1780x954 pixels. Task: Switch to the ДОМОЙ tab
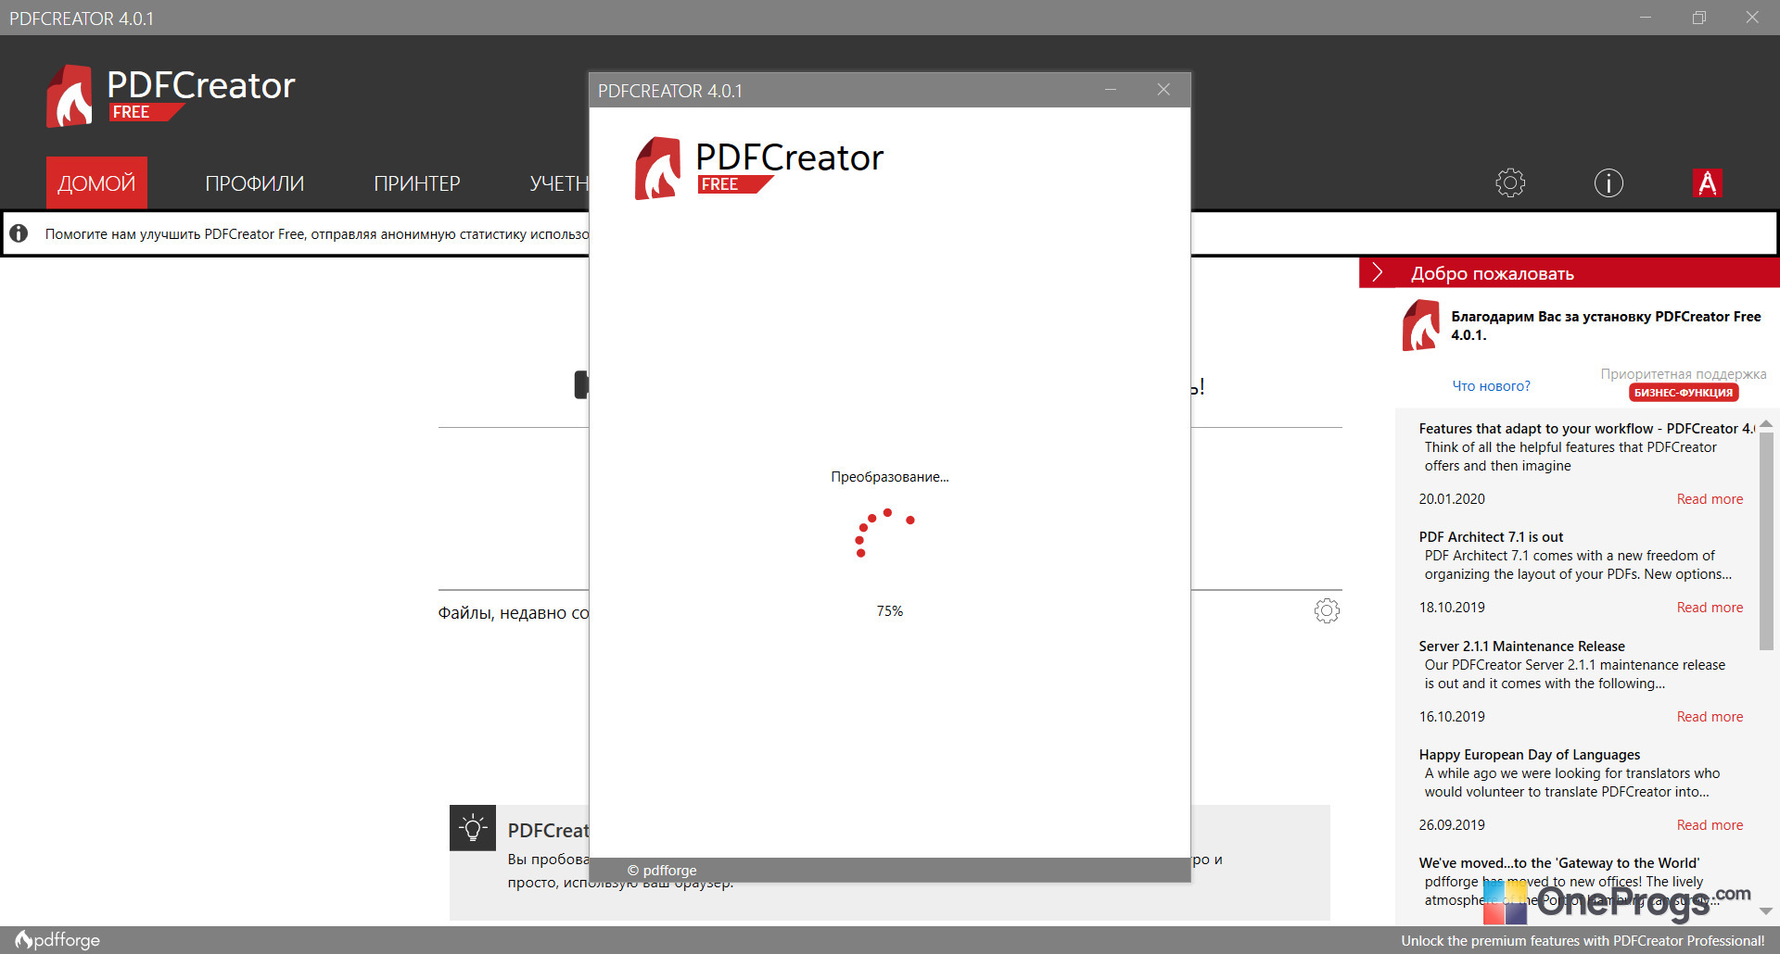pos(96,182)
